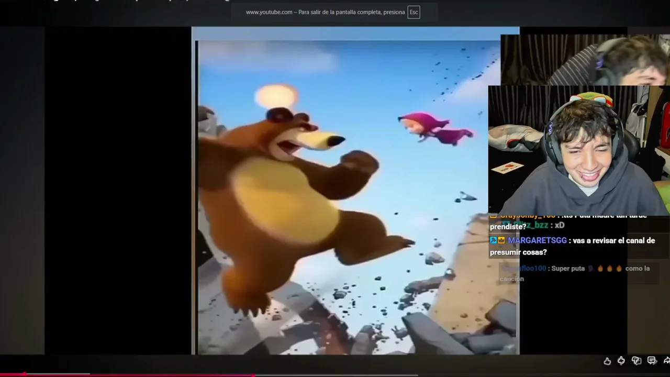
Task: Click the "prendiste?" chat text
Action: [508, 227]
